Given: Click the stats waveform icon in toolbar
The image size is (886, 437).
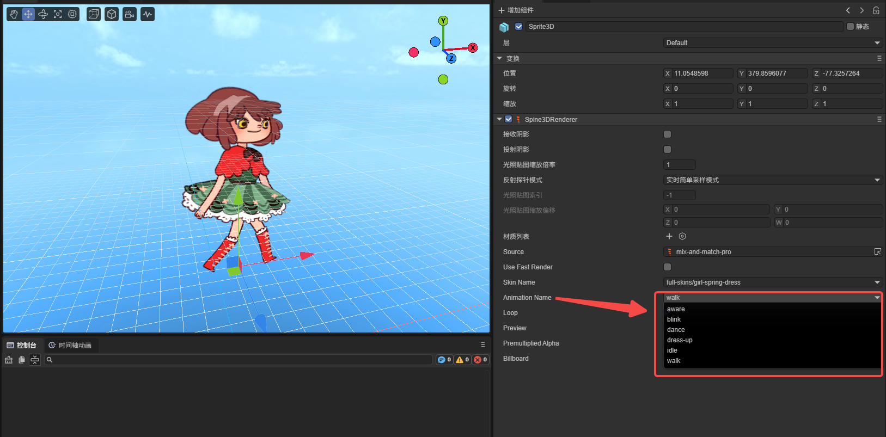Looking at the screenshot, I should 148,14.
